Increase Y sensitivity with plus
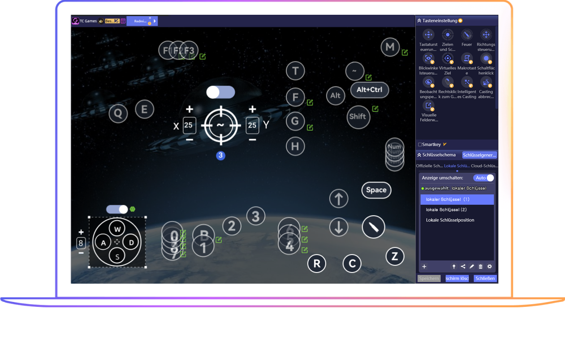 (252, 109)
